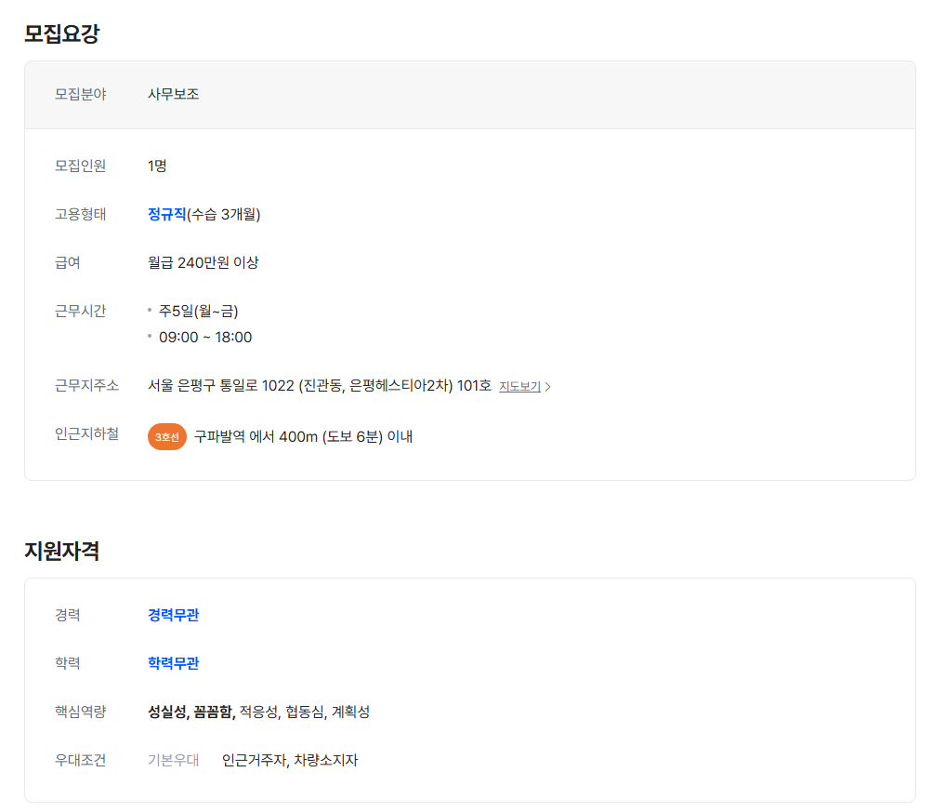Click the chevron arrow next to 지도보기
This screenshot has width=946, height=812.
[x=547, y=387]
